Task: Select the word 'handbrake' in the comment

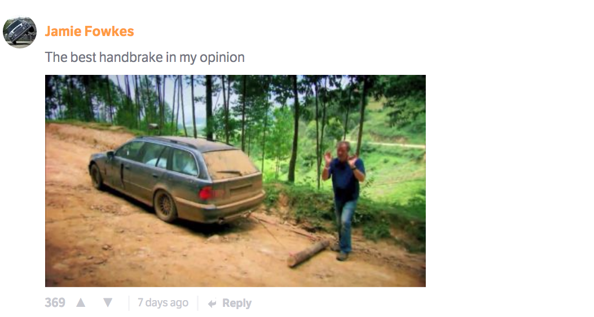Action: [131, 57]
